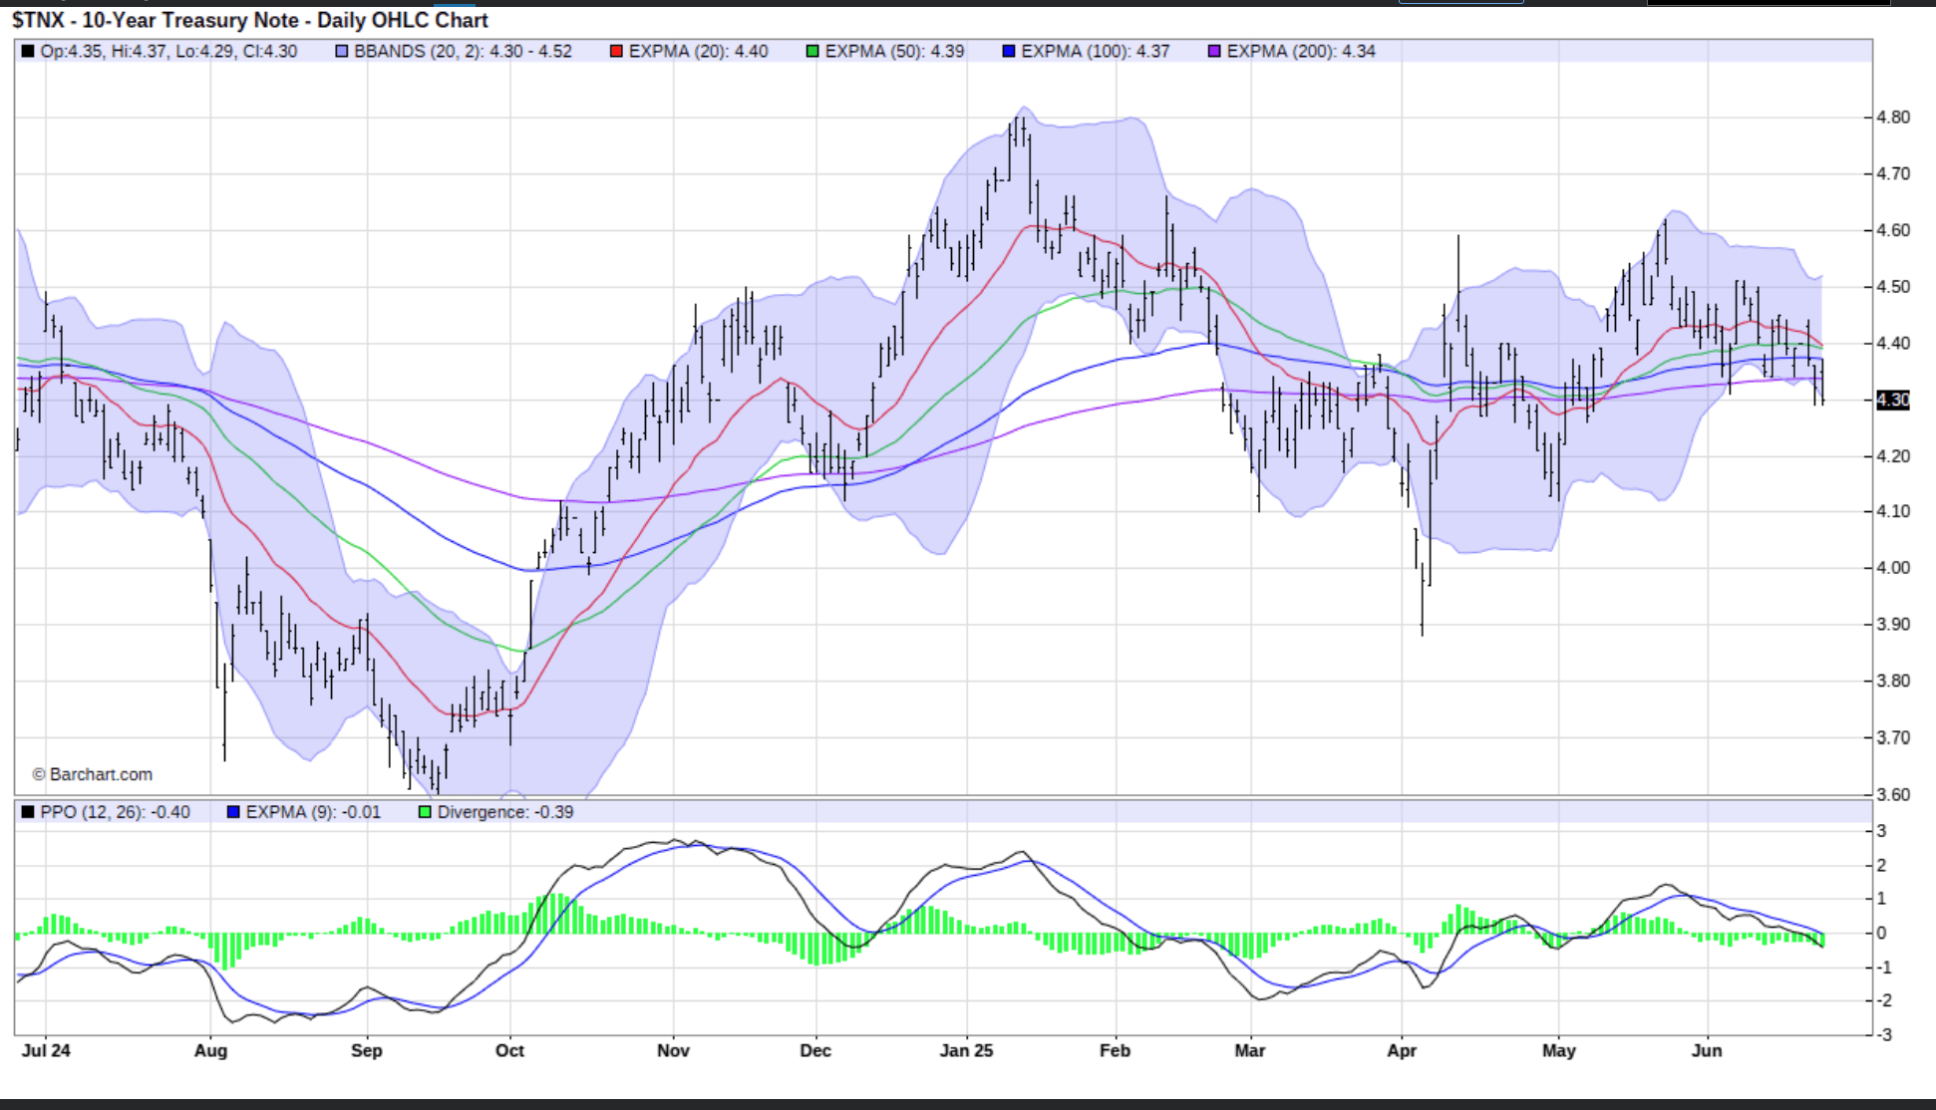Click the 4.80 price axis label
1936x1110 pixels.
[x=1893, y=117]
